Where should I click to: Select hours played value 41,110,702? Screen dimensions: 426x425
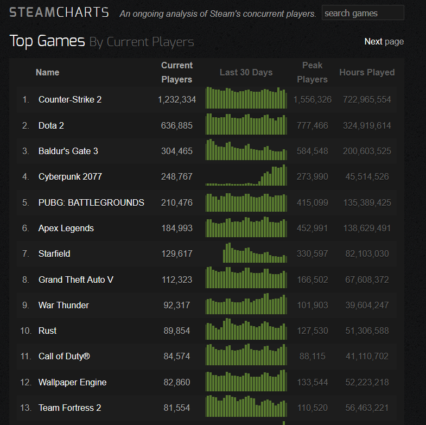(367, 356)
